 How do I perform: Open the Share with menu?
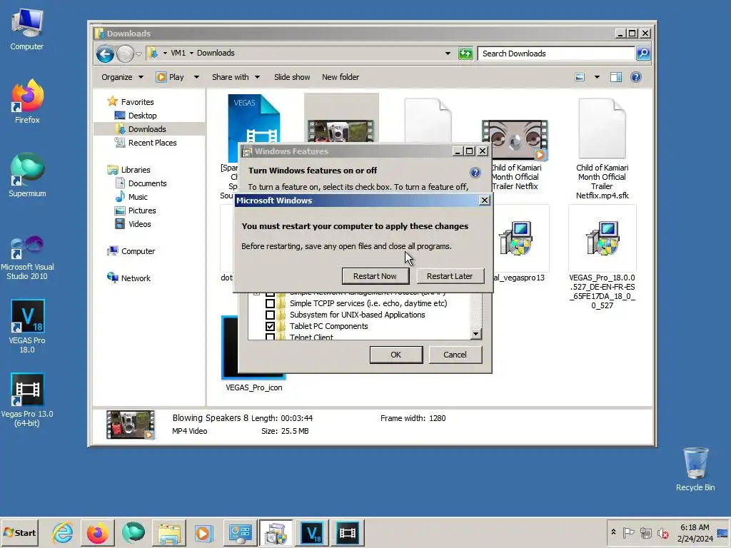pyautogui.click(x=236, y=77)
